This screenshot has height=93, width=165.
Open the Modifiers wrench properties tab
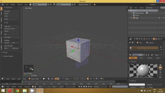coord(149,39)
